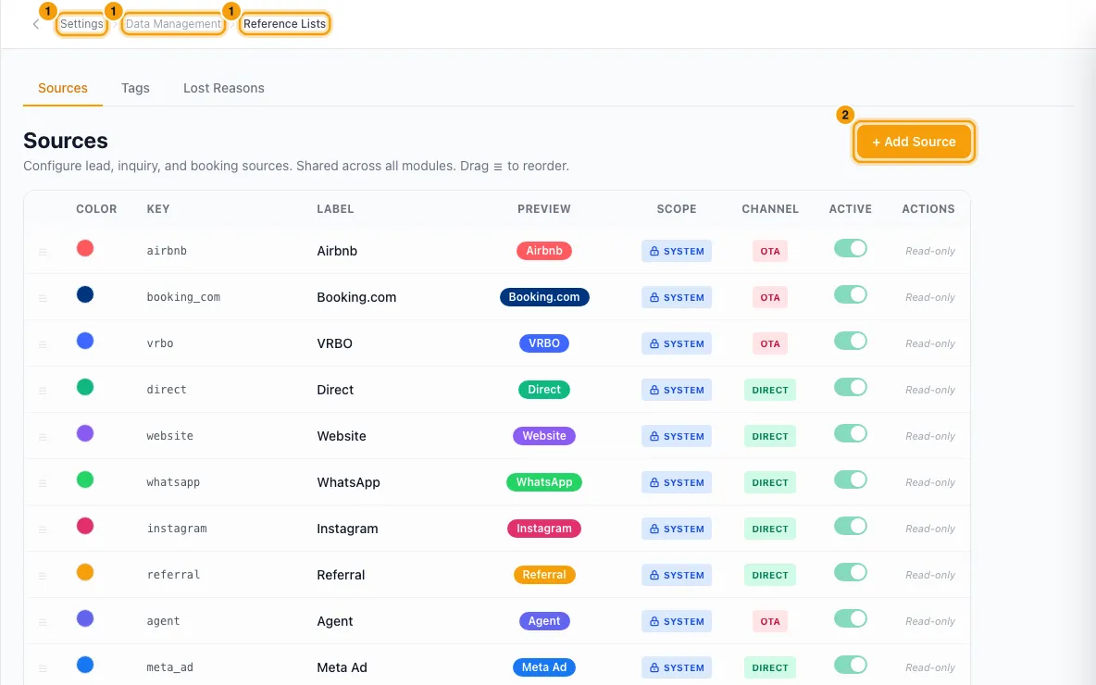Click the drag handle on the website row
This screenshot has width=1096, height=685.
pyautogui.click(x=43, y=437)
